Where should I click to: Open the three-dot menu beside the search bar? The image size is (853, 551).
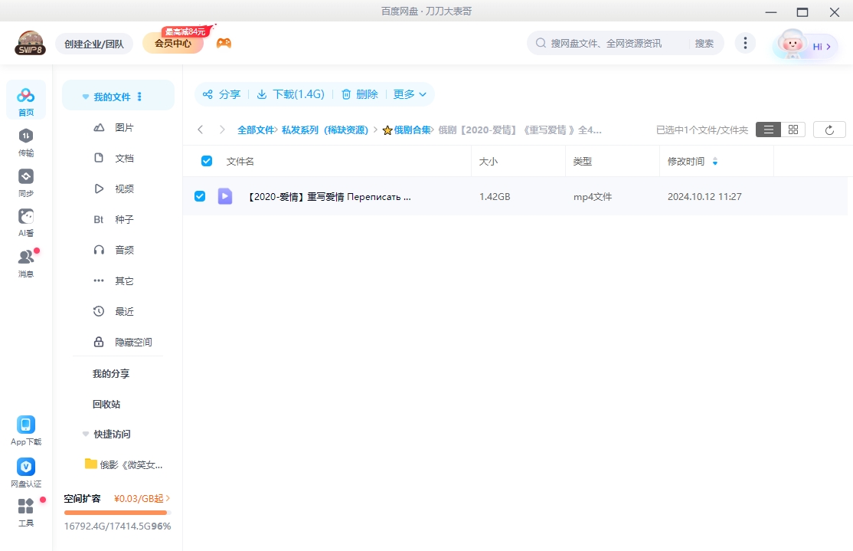pyautogui.click(x=745, y=43)
